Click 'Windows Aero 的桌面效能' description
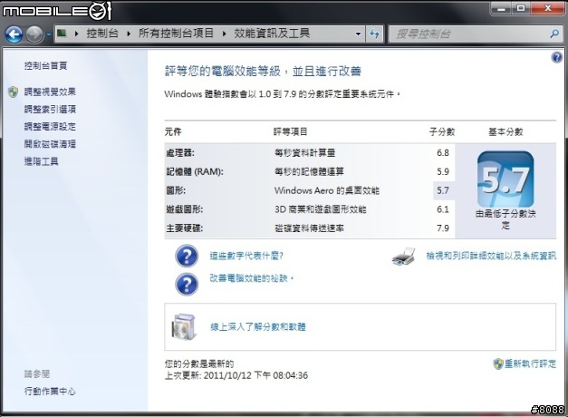Image resolution: width=568 pixels, height=417 pixels. [327, 190]
